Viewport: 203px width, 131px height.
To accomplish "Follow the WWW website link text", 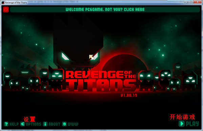I will pyautogui.click(x=73, y=124).
